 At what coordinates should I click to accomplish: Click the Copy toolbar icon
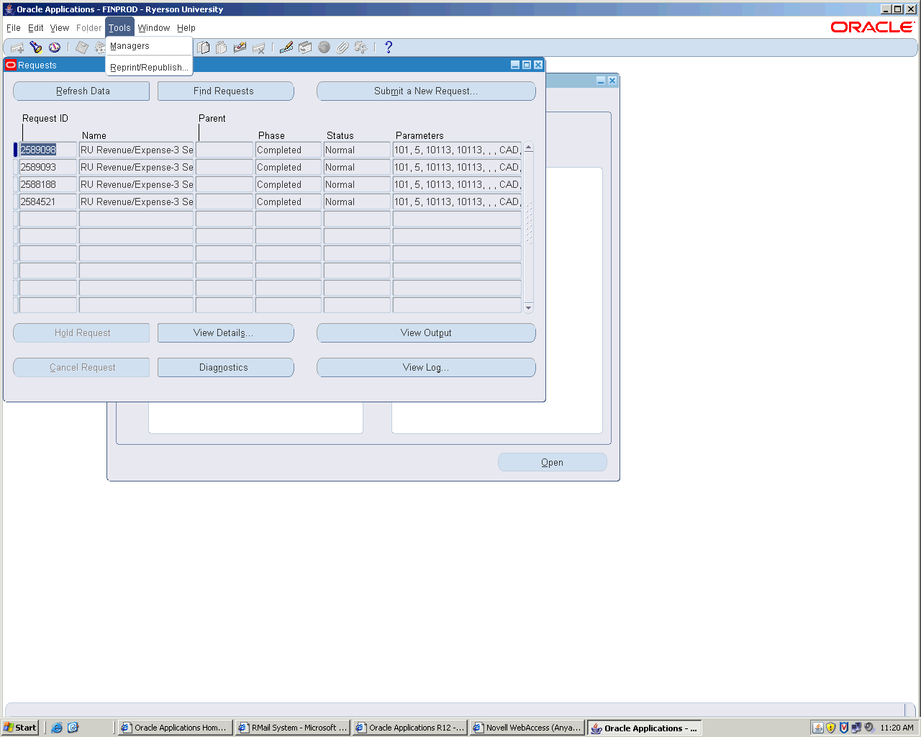[x=204, y=48]
